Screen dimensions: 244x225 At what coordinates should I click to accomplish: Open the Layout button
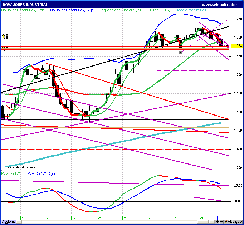click(x=237, y=222)
